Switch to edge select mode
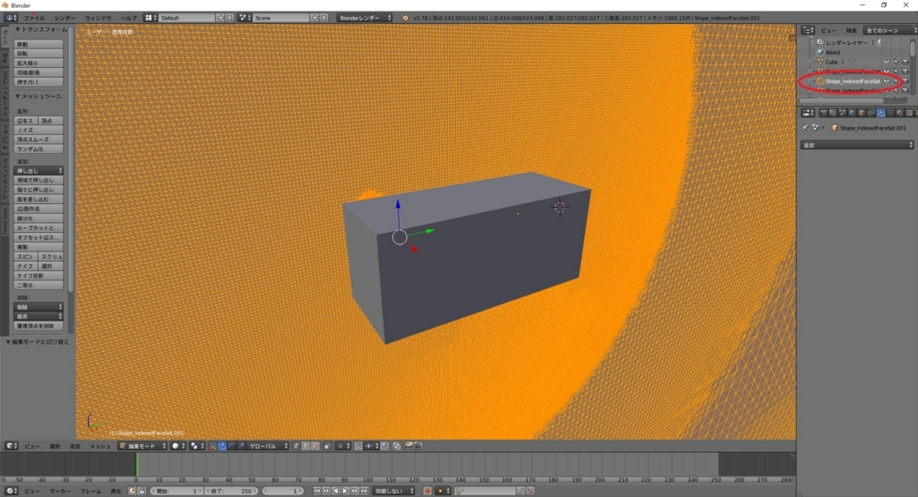918x497 pixels. pos(306,446)
